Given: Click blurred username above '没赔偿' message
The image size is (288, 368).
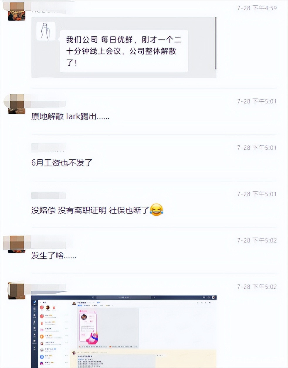Looking at the screenshot, I should pyautogui.click(x=48, y=195).
